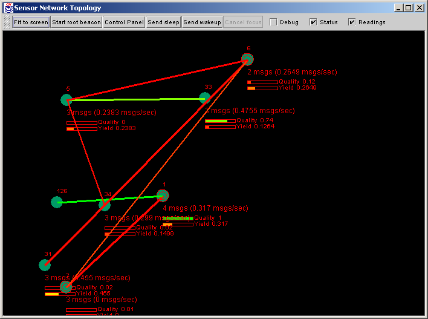Toggle the Readings checkbox off
This screenshot has height=319, width=428.
tap(352, 22)
